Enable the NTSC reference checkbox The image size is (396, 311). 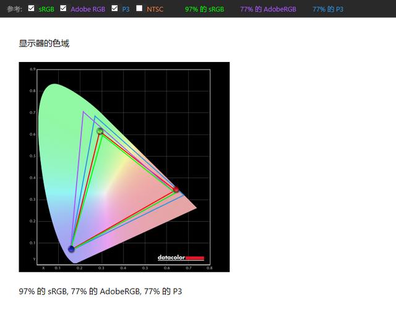click(x=139, y=9)
